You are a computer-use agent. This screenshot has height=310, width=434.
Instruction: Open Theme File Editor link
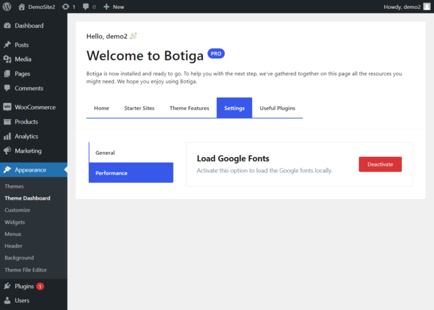26,270
